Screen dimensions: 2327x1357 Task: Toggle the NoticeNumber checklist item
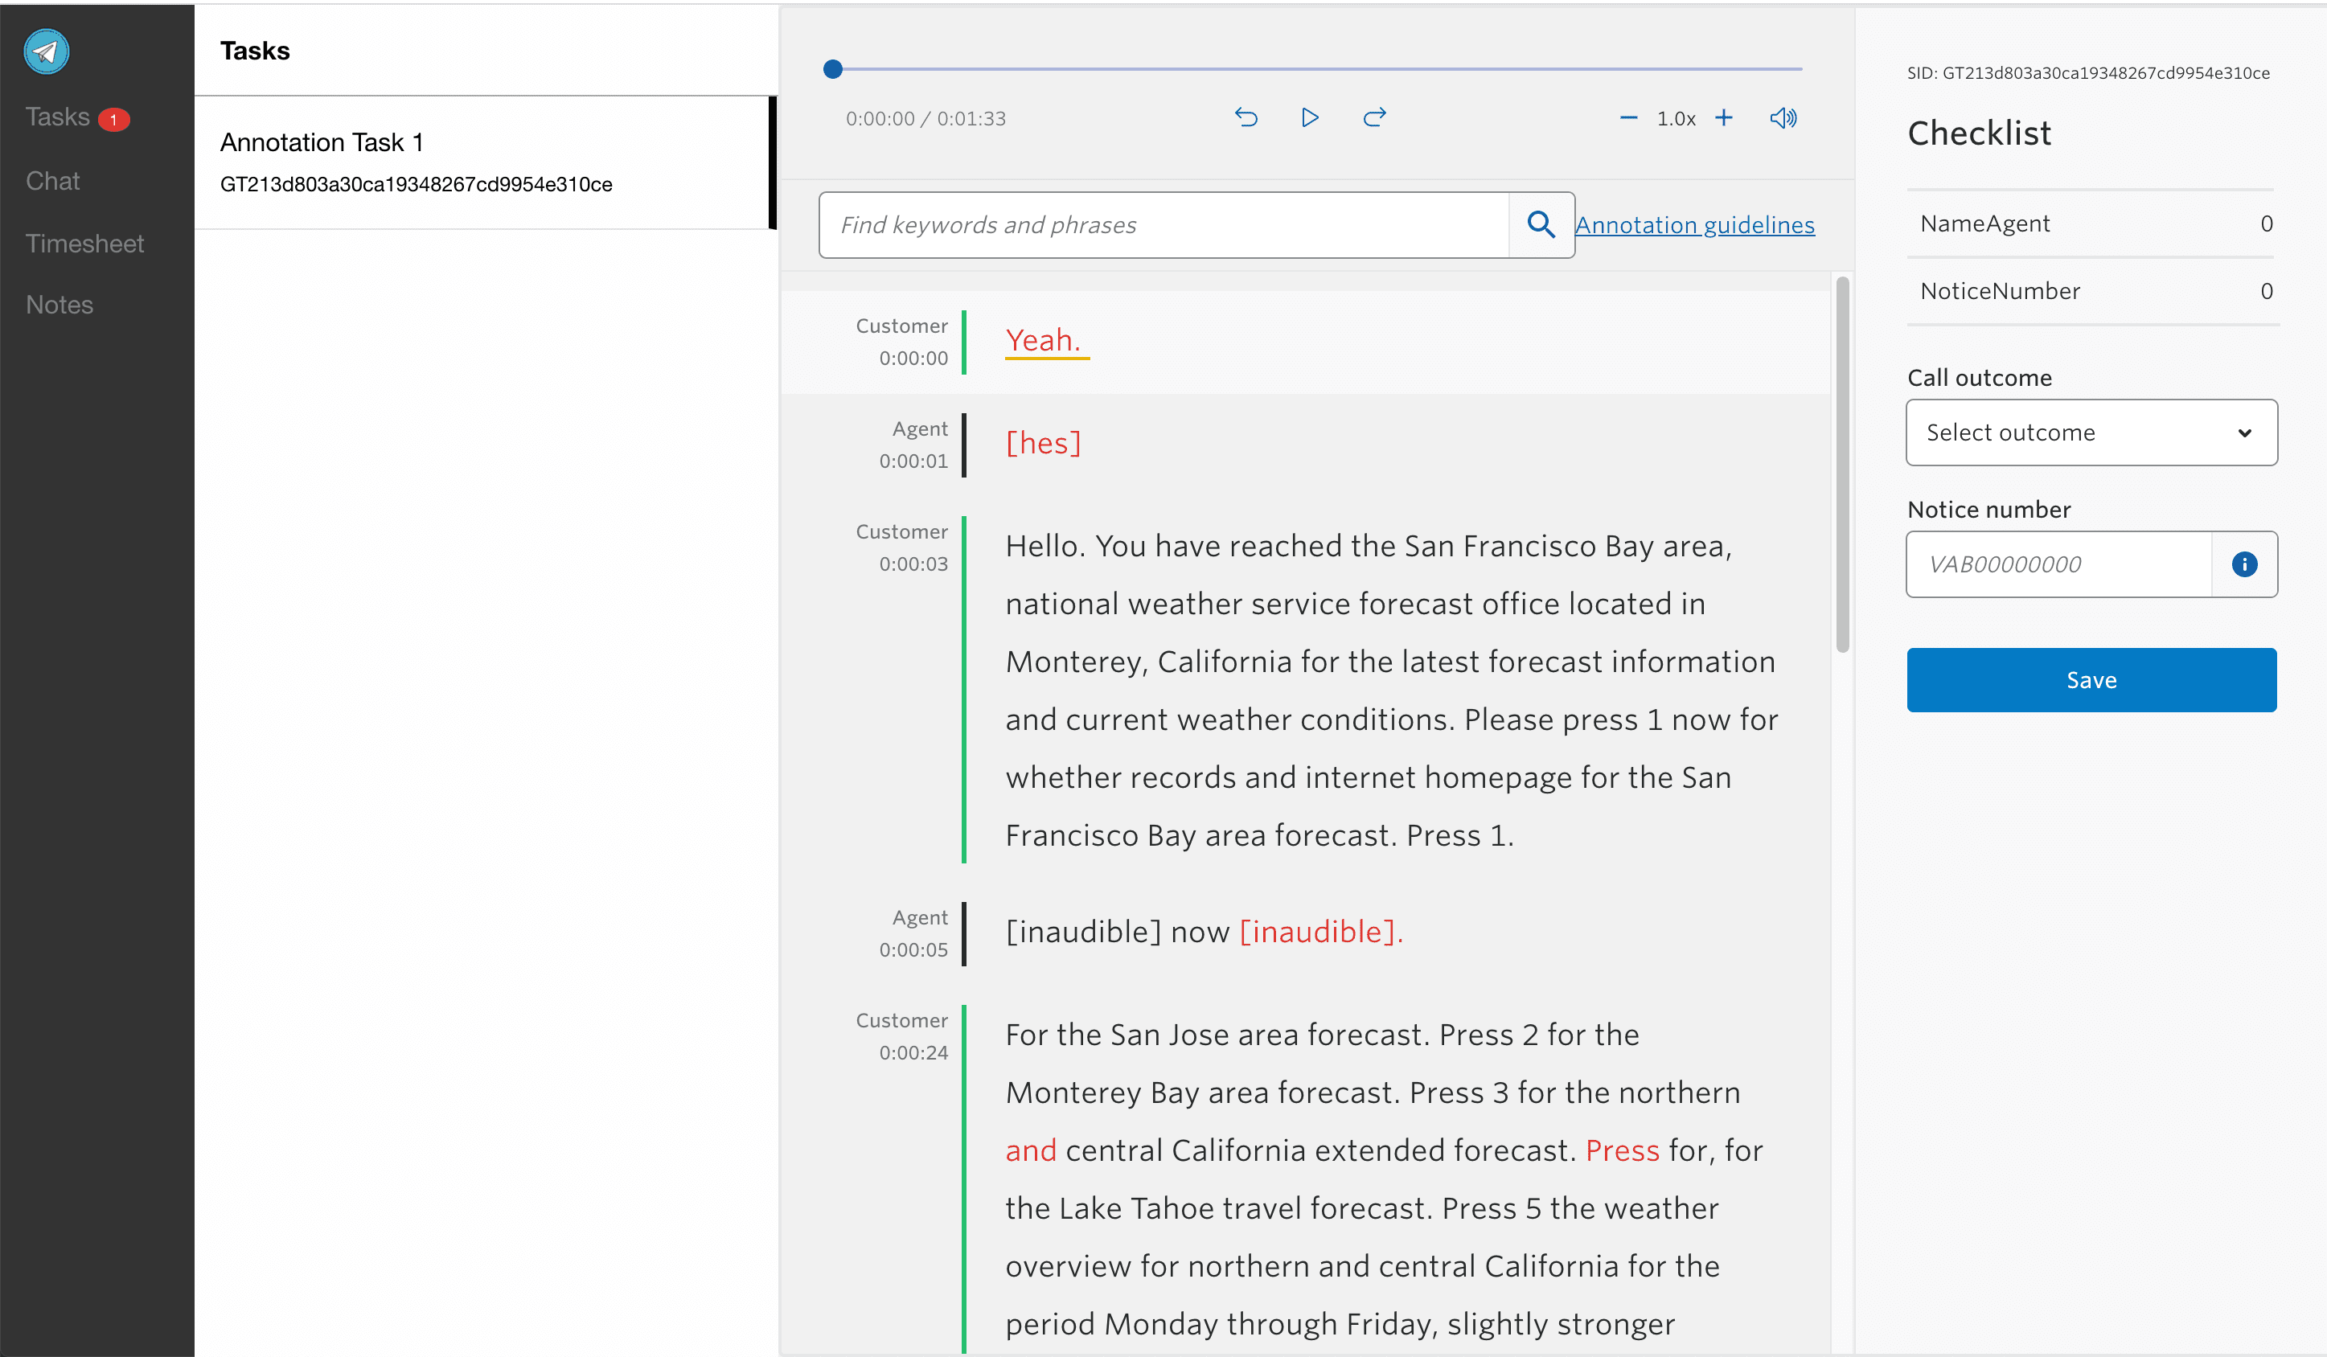point(2091,291)
